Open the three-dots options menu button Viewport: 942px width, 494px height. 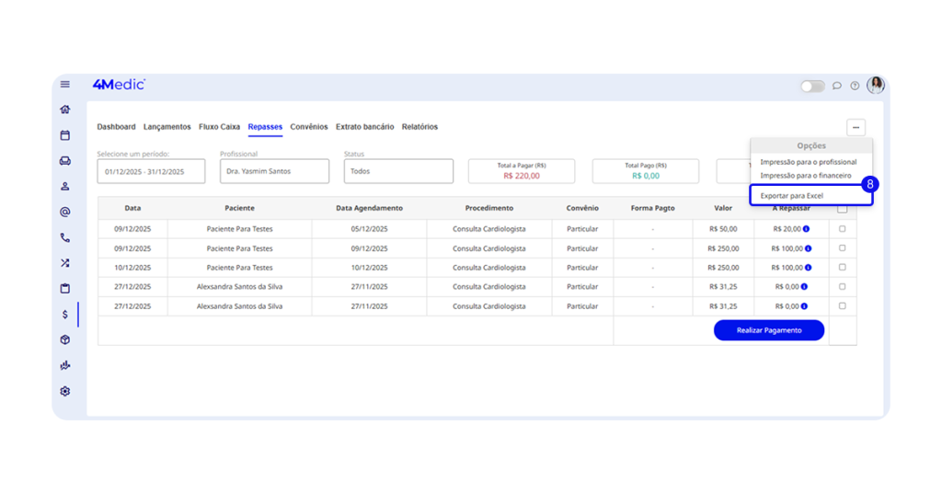tap(856, 128)
